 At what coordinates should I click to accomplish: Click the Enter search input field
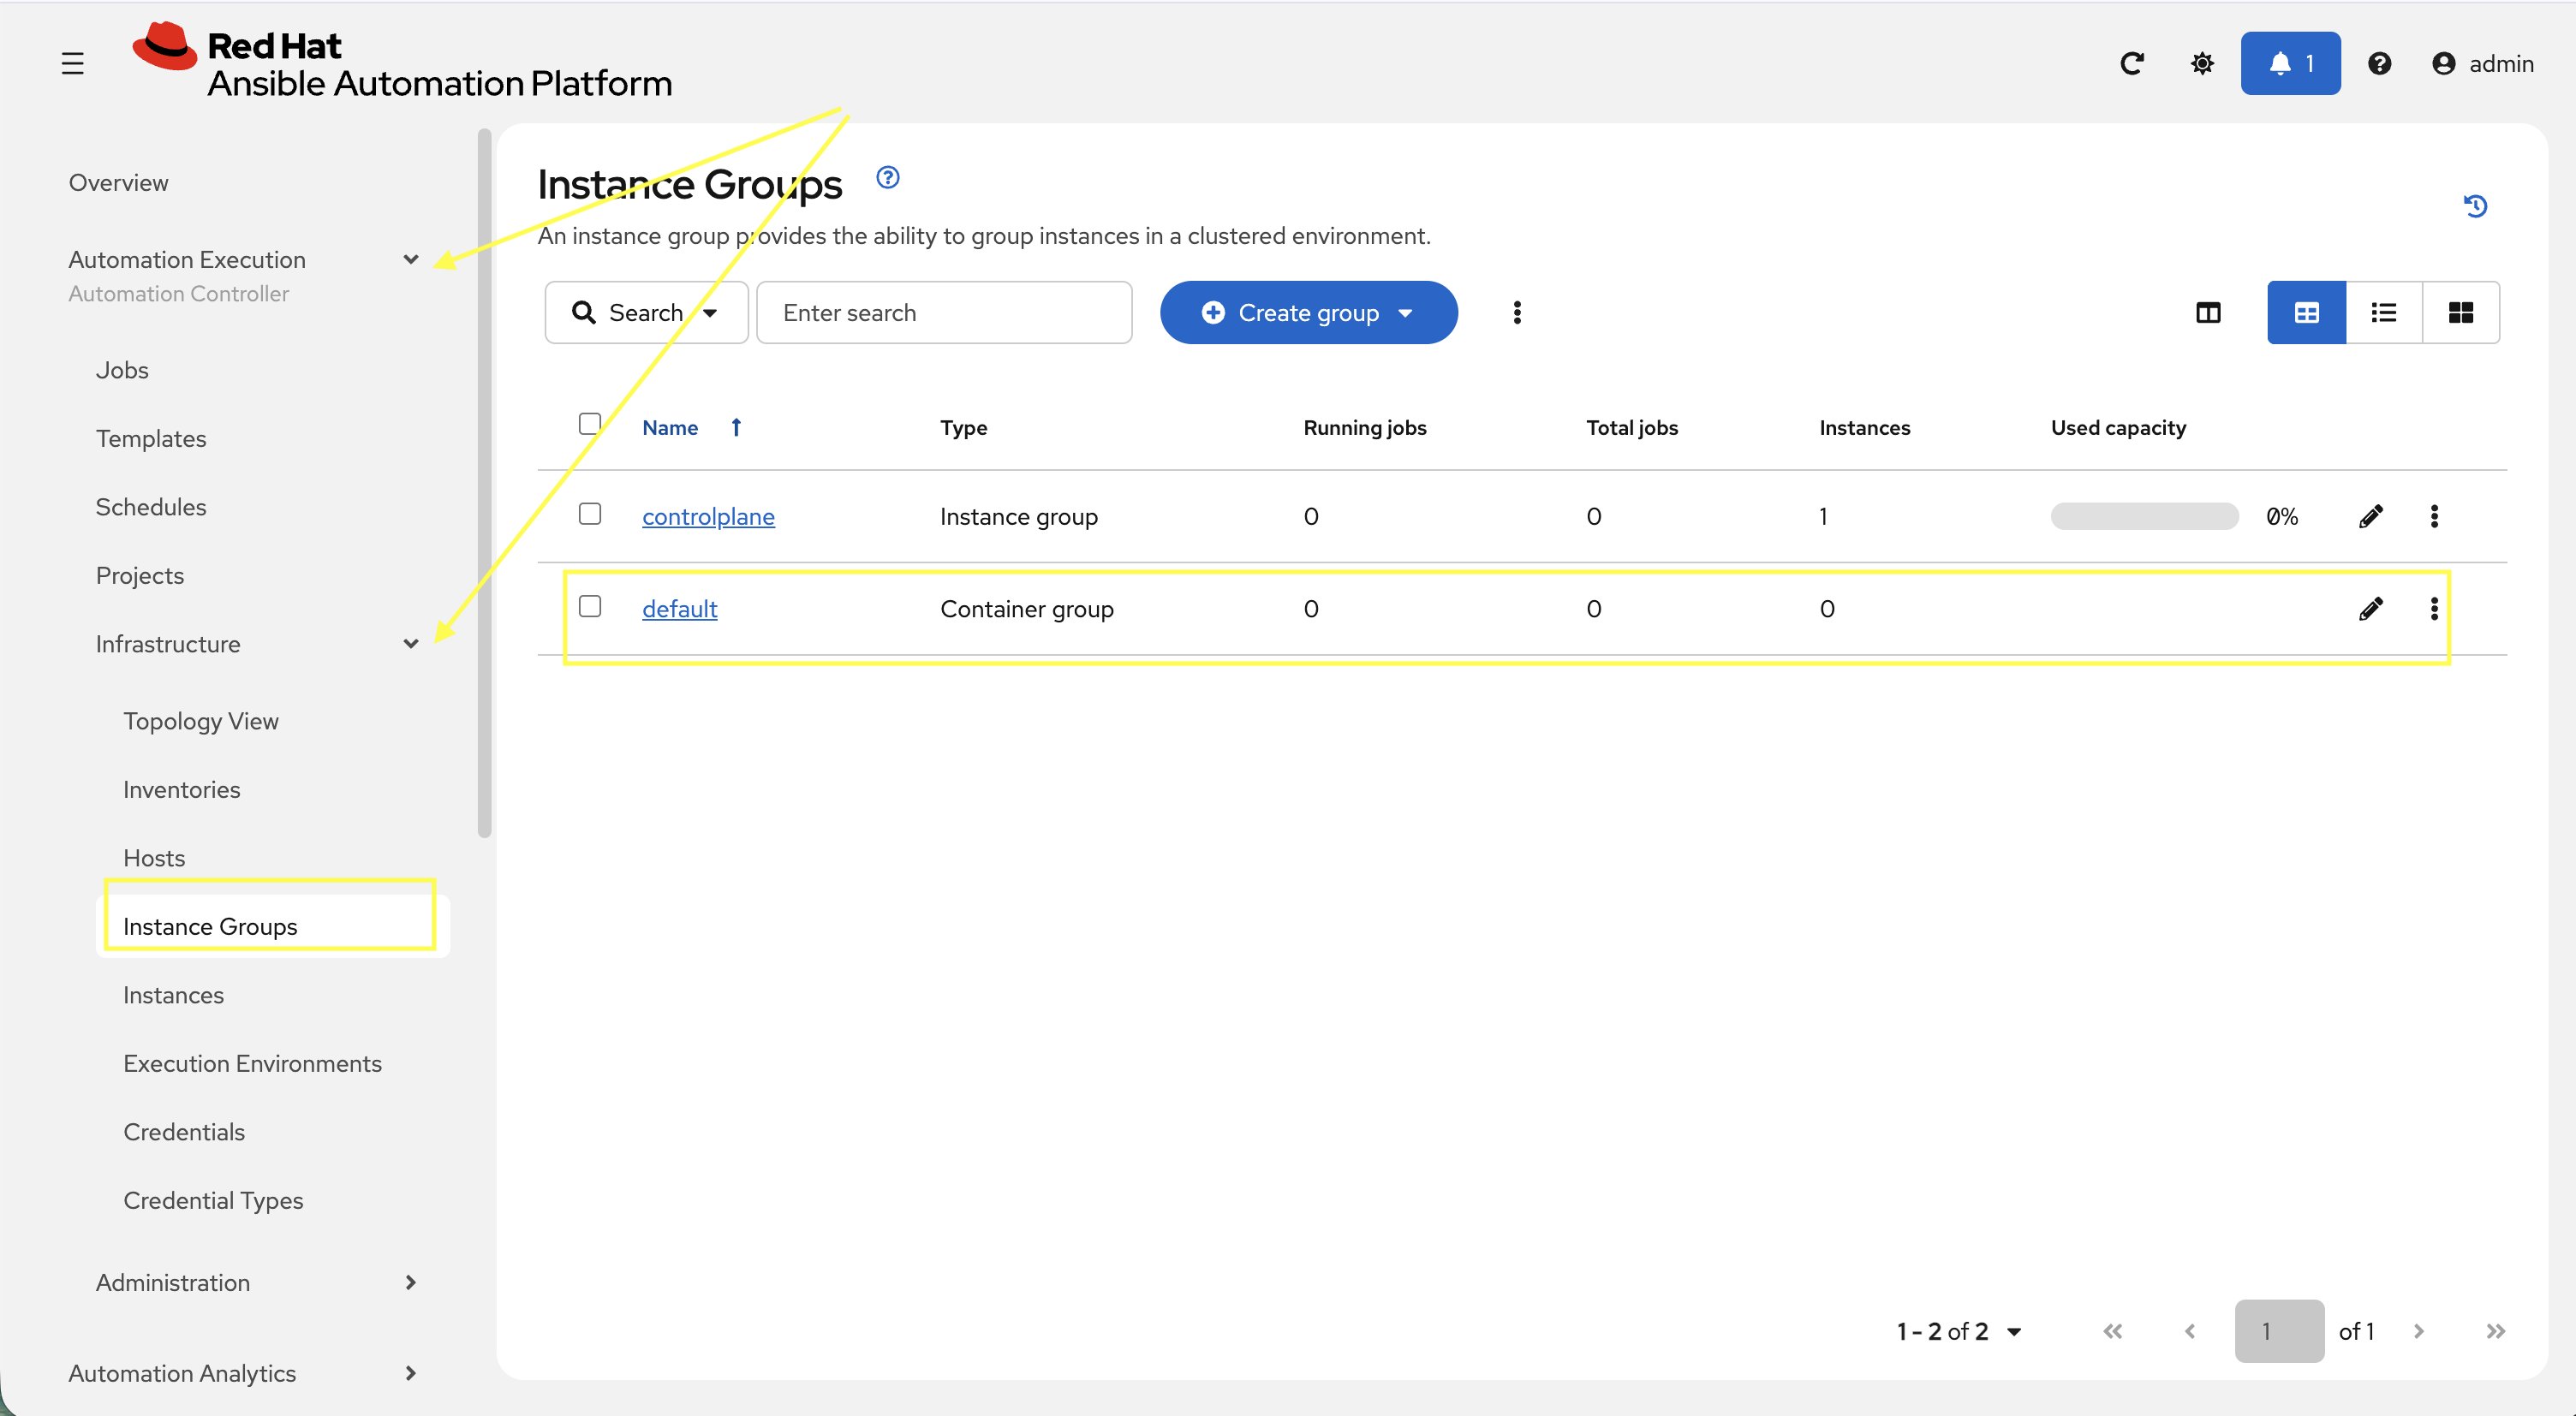click(x=944, y=312)
